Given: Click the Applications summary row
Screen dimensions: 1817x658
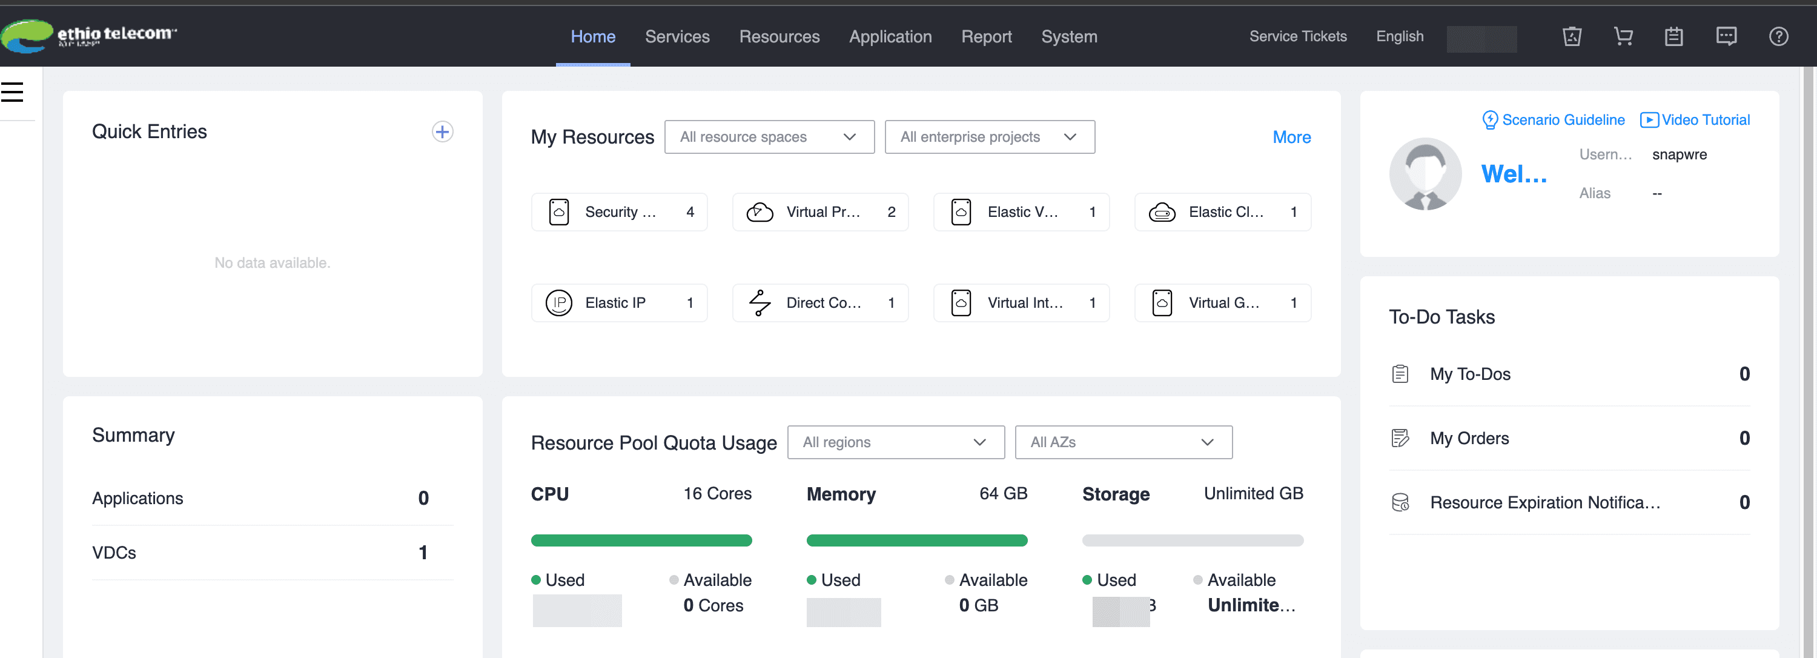Looking at the screenshot, I should (x=273, y=499).
